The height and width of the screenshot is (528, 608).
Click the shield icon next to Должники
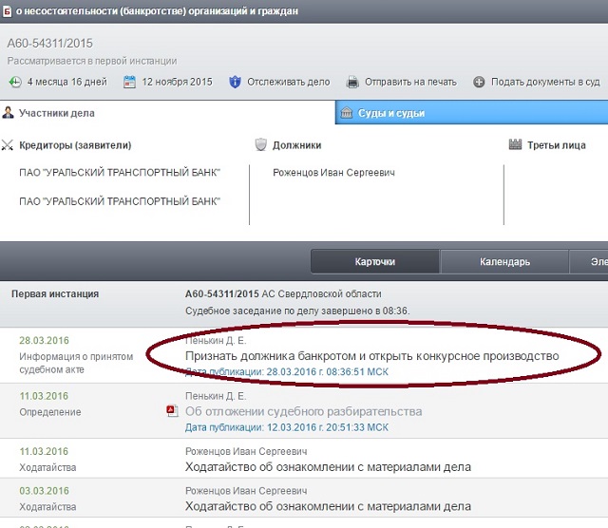tap(260, 145)
